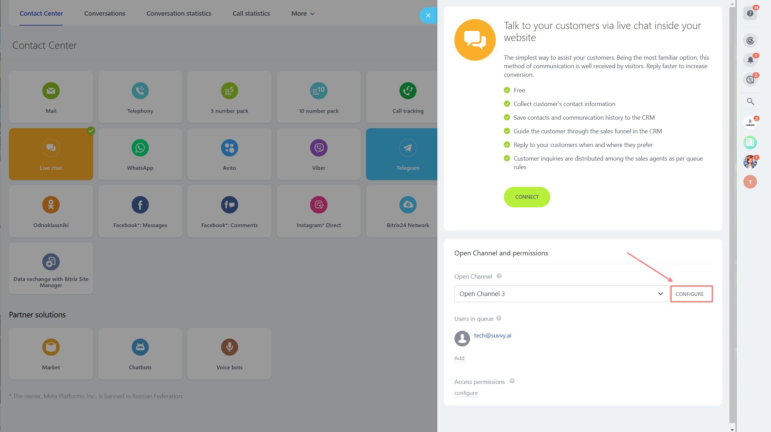Select the Viber connector icon

point(319,148)
